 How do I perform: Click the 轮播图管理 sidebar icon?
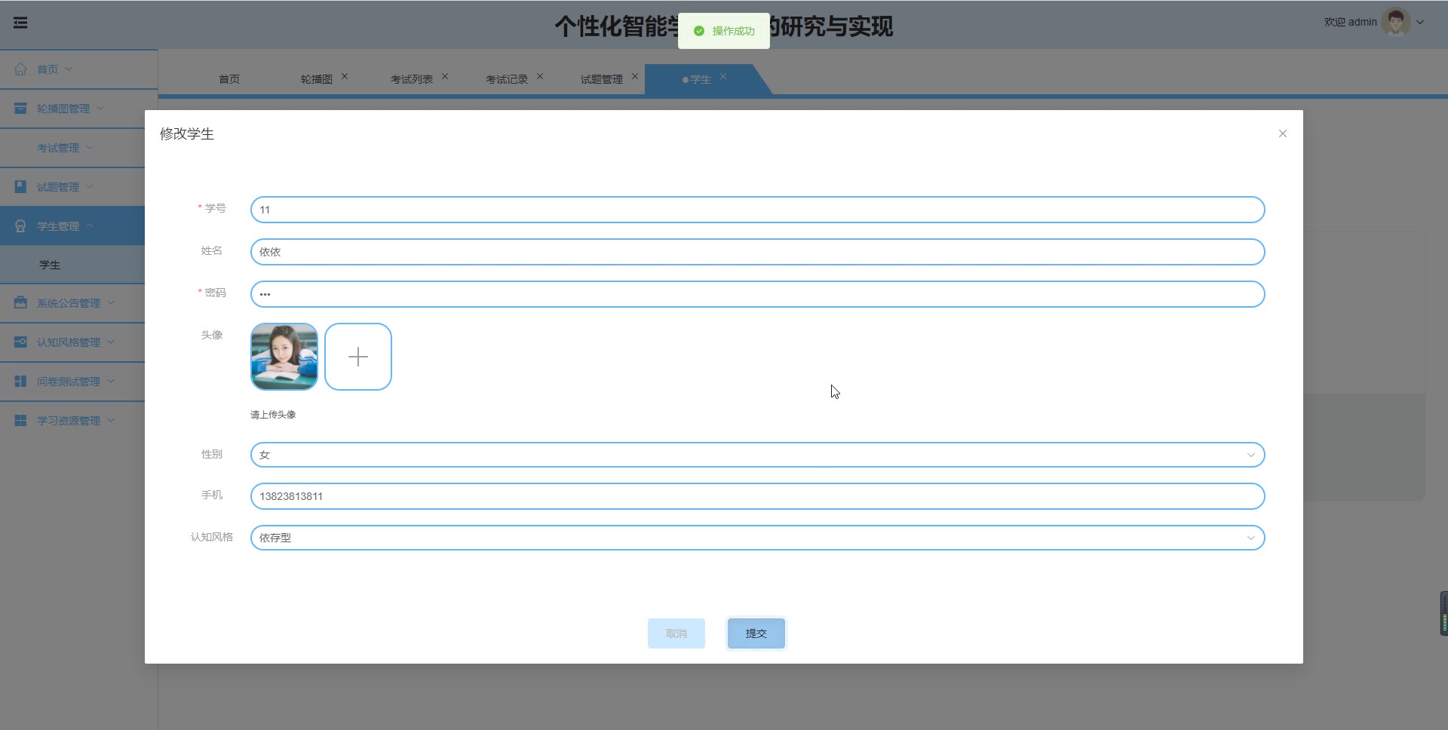(x=20, y=108)
